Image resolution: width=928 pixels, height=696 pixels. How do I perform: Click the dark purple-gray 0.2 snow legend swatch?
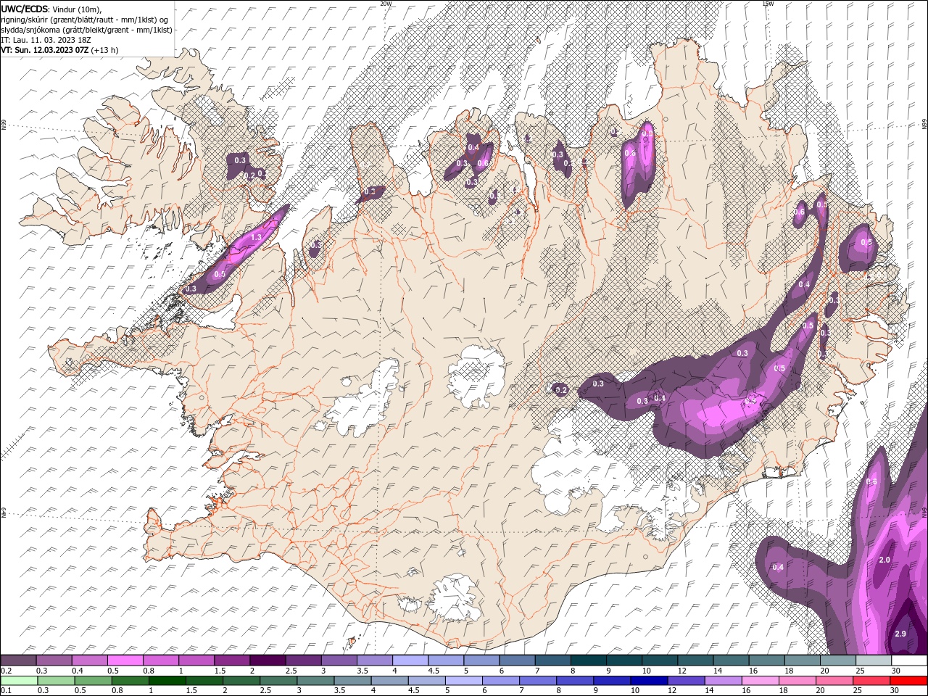(18, 660)
